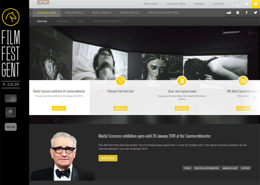Click the Film Fest Gent wordmark in sidebar

[11, 54]
